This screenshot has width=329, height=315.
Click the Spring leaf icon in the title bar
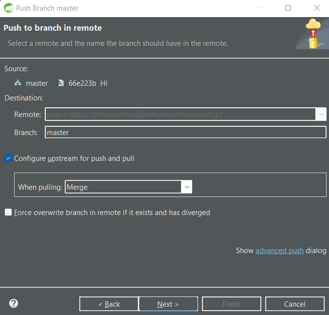(x=9, y=8)
